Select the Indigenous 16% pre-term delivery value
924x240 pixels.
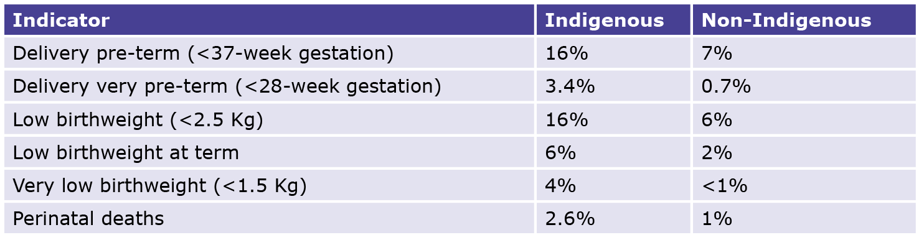pyautogui.click(x=567, y=53)
